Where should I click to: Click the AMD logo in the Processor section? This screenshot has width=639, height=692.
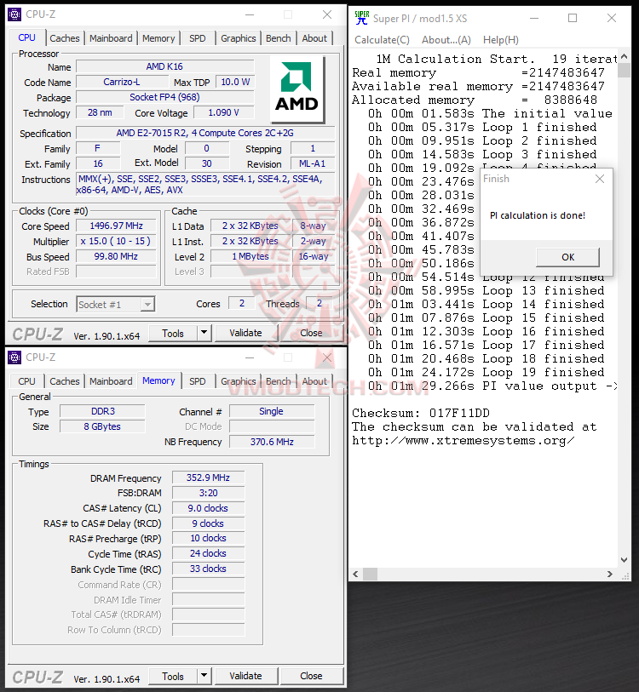(x=297, y=89)
